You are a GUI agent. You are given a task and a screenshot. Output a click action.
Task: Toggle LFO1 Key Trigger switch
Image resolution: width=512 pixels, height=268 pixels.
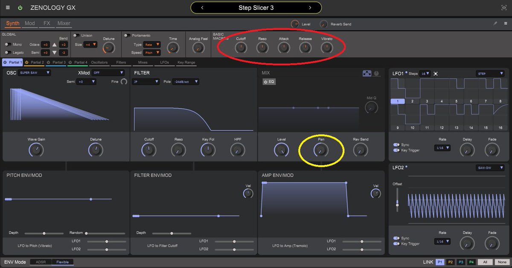396,150
